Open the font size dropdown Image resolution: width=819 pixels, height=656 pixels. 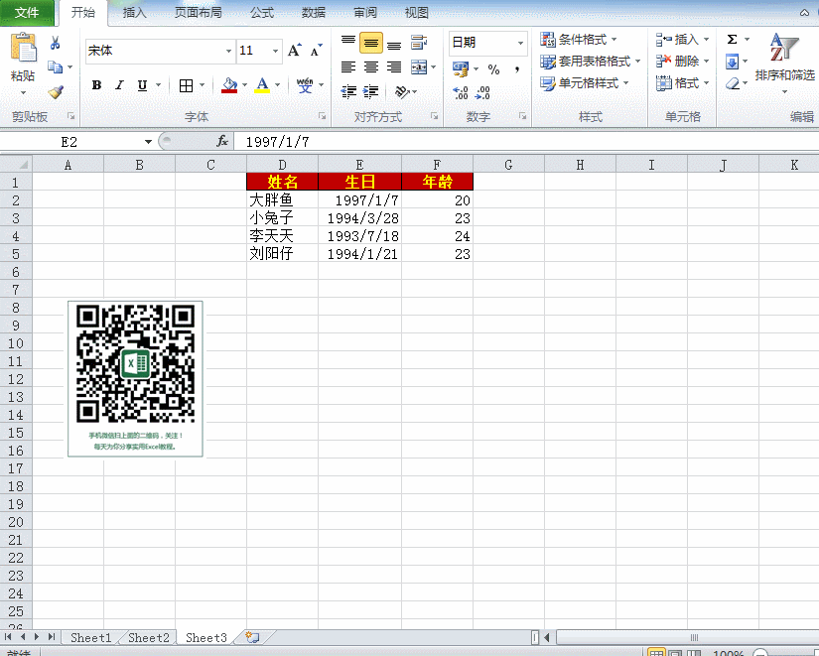pos(275,51)
